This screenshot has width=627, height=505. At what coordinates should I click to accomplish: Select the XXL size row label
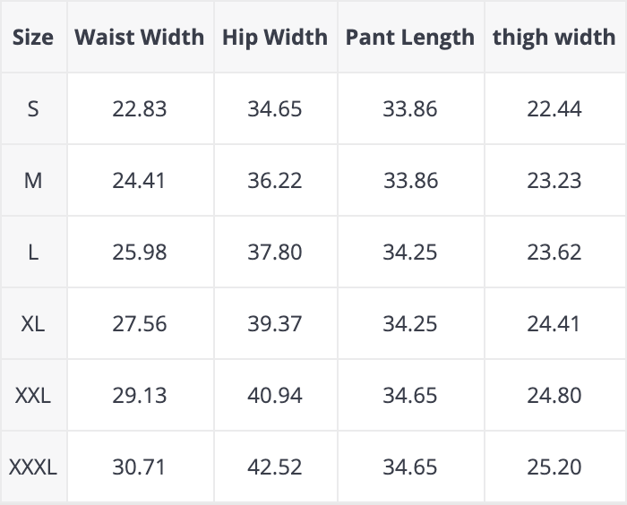(33, 395)
